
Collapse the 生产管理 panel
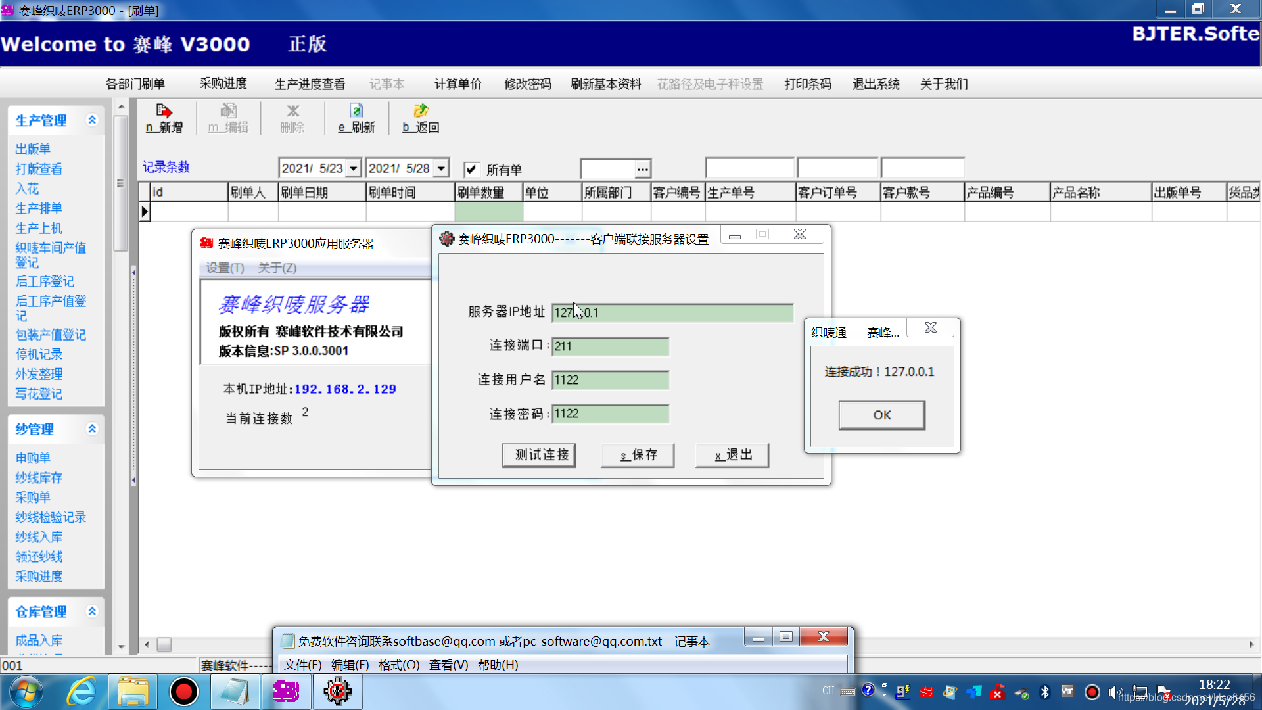click(x=92, y=120)
